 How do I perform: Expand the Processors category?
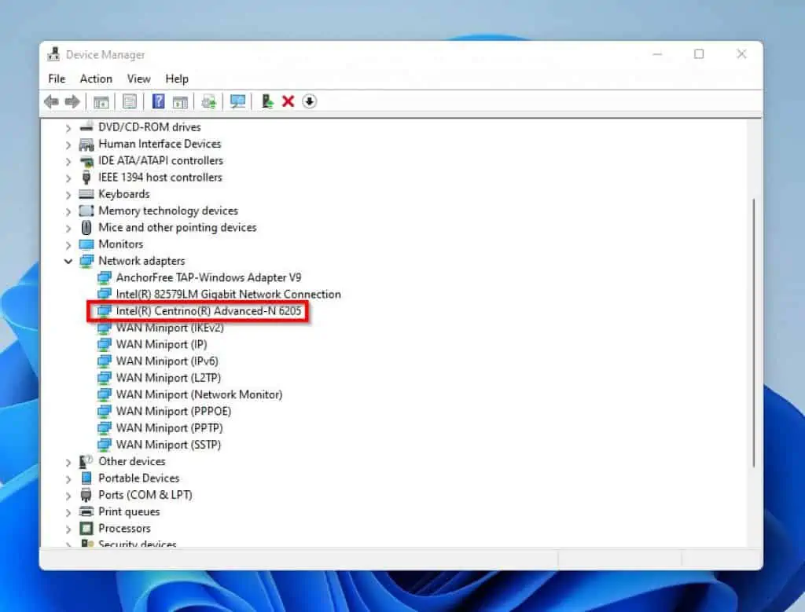(x=68, y=528)
